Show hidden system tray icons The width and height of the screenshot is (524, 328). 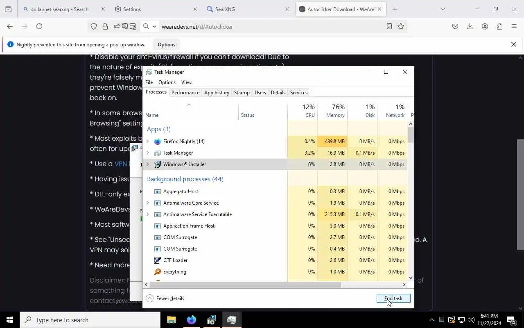point(431,320)
